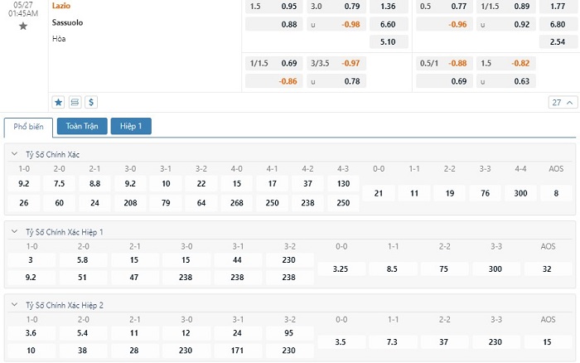The image size is (580, 363).
Task: Select first half handicap 0.5 odds 0.77
Action: (444, 7)
